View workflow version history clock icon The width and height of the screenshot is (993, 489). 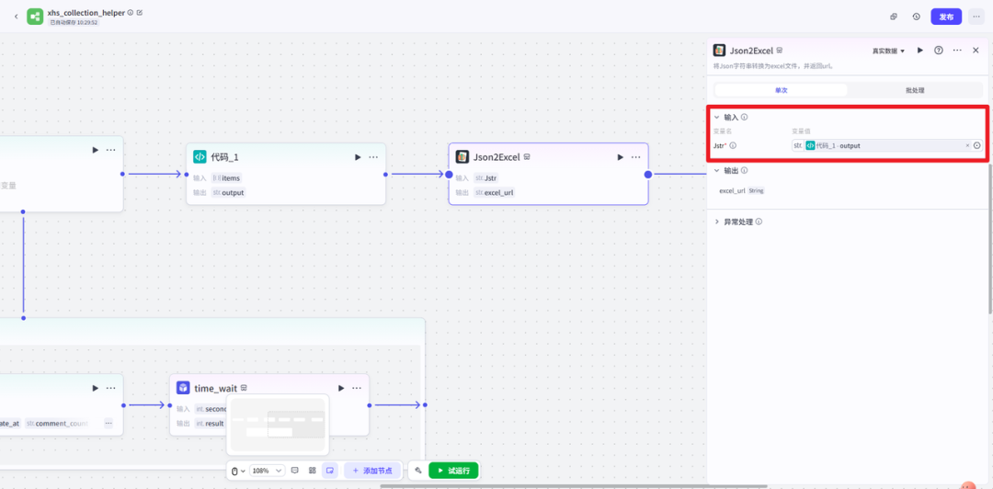(916, 17)
